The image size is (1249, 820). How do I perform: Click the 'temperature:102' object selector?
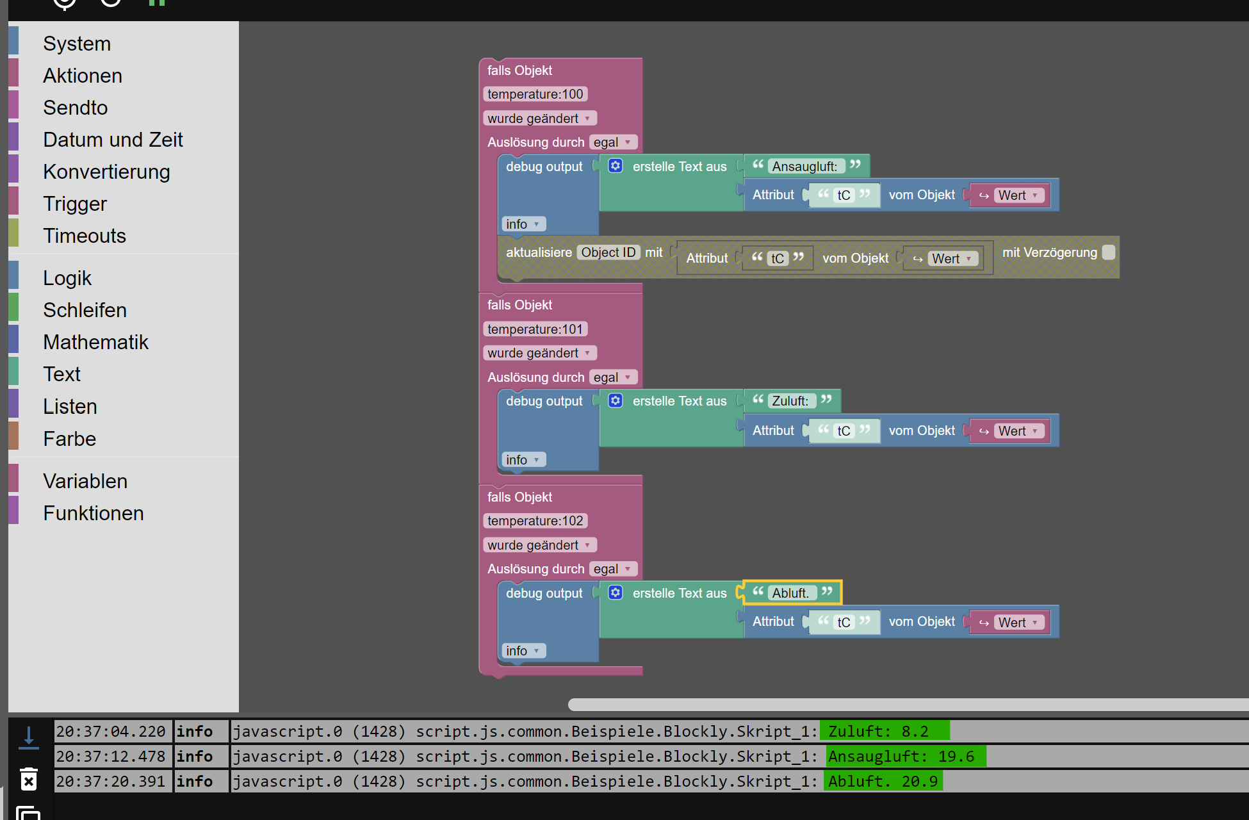[x=535, y=521]
